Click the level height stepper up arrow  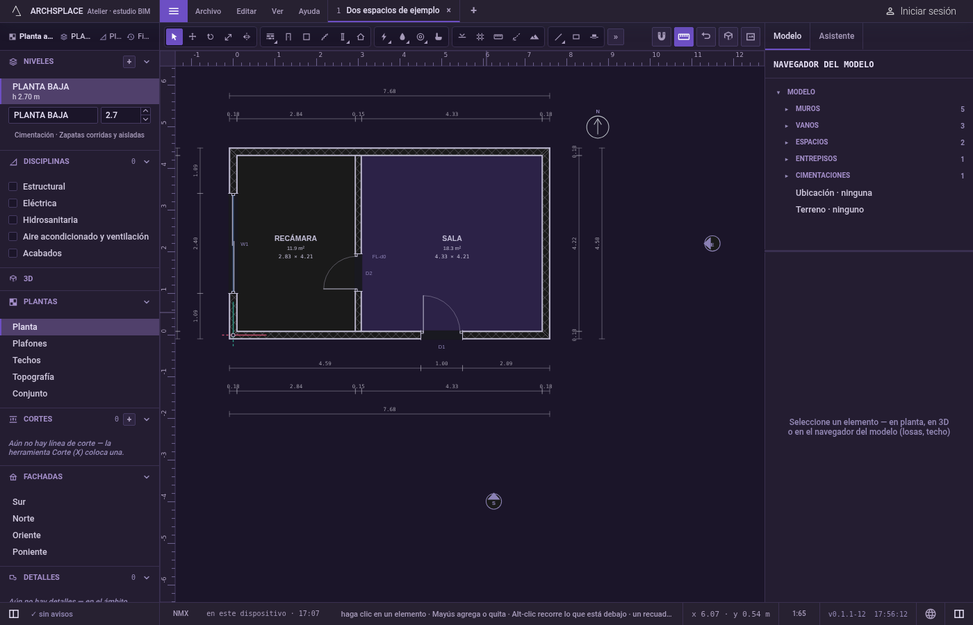point(145,111)
